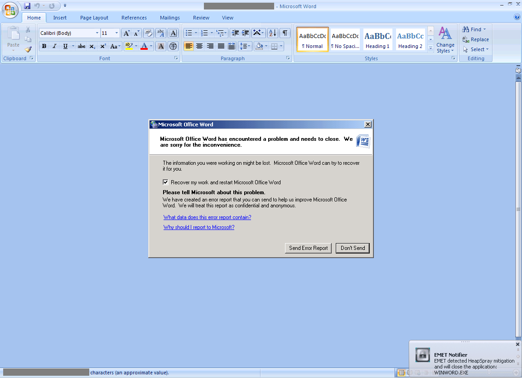
Task: Click the Don't Send button
Action: (353, 248)
